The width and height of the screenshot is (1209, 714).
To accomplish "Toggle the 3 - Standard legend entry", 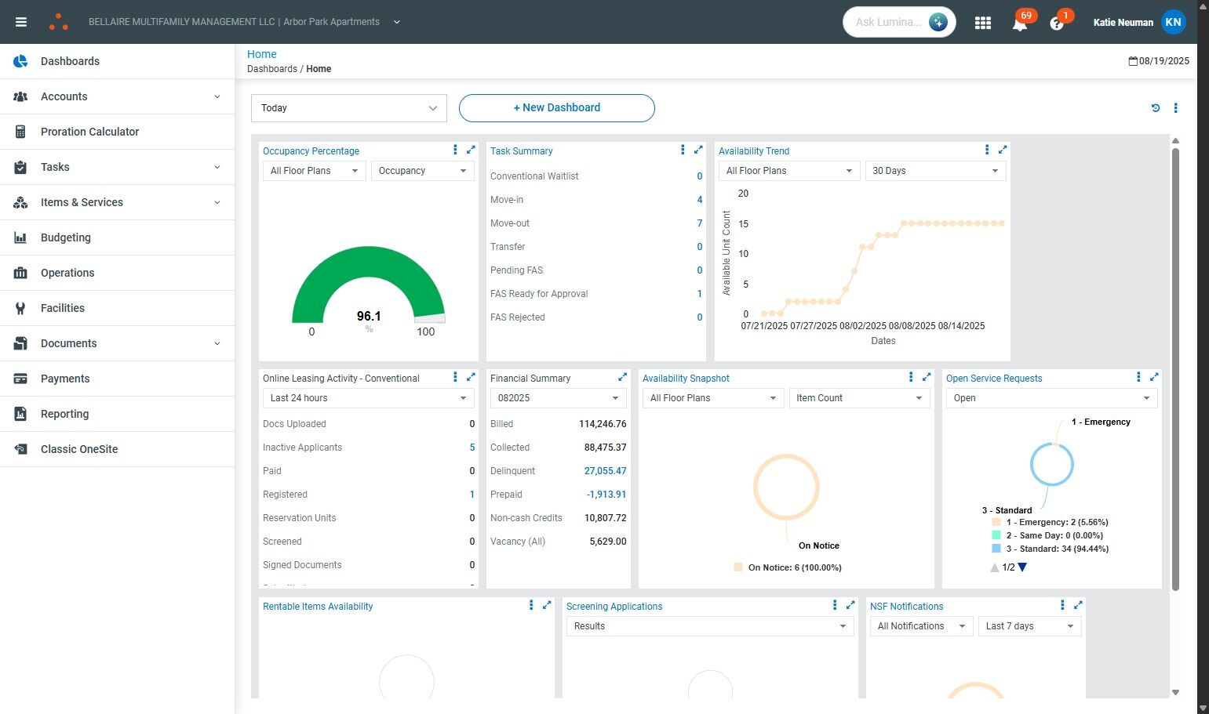I will (1056, 549).
